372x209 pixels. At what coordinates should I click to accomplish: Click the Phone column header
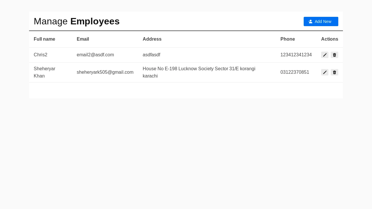(288, 39)
